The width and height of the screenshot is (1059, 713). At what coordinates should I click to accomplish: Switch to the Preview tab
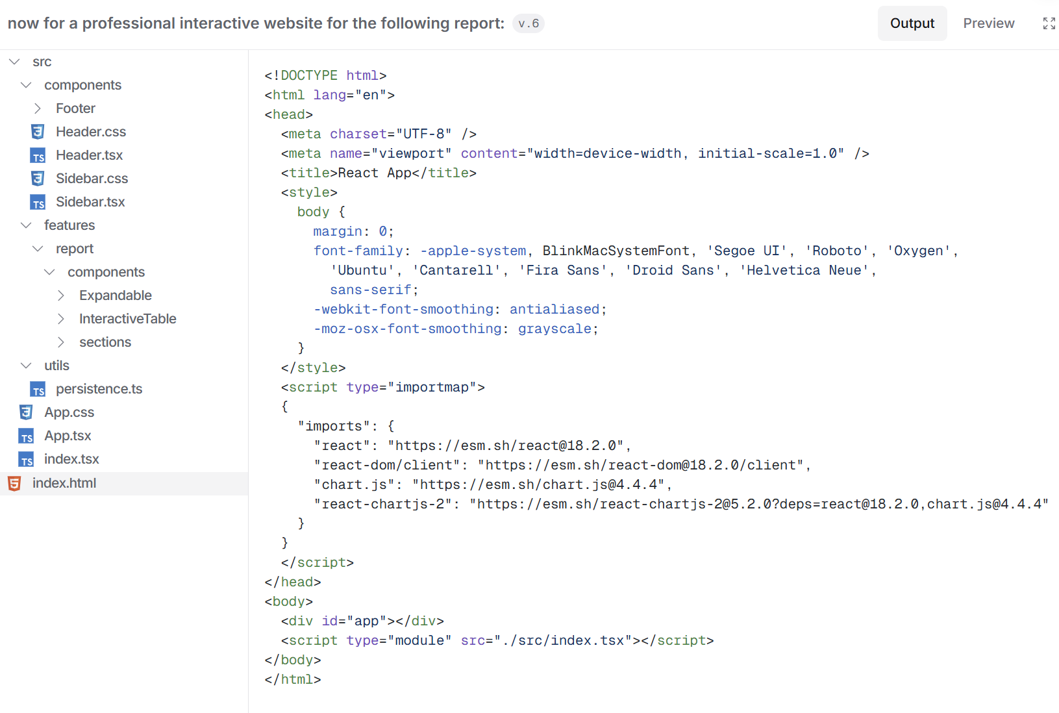(988, 23)
